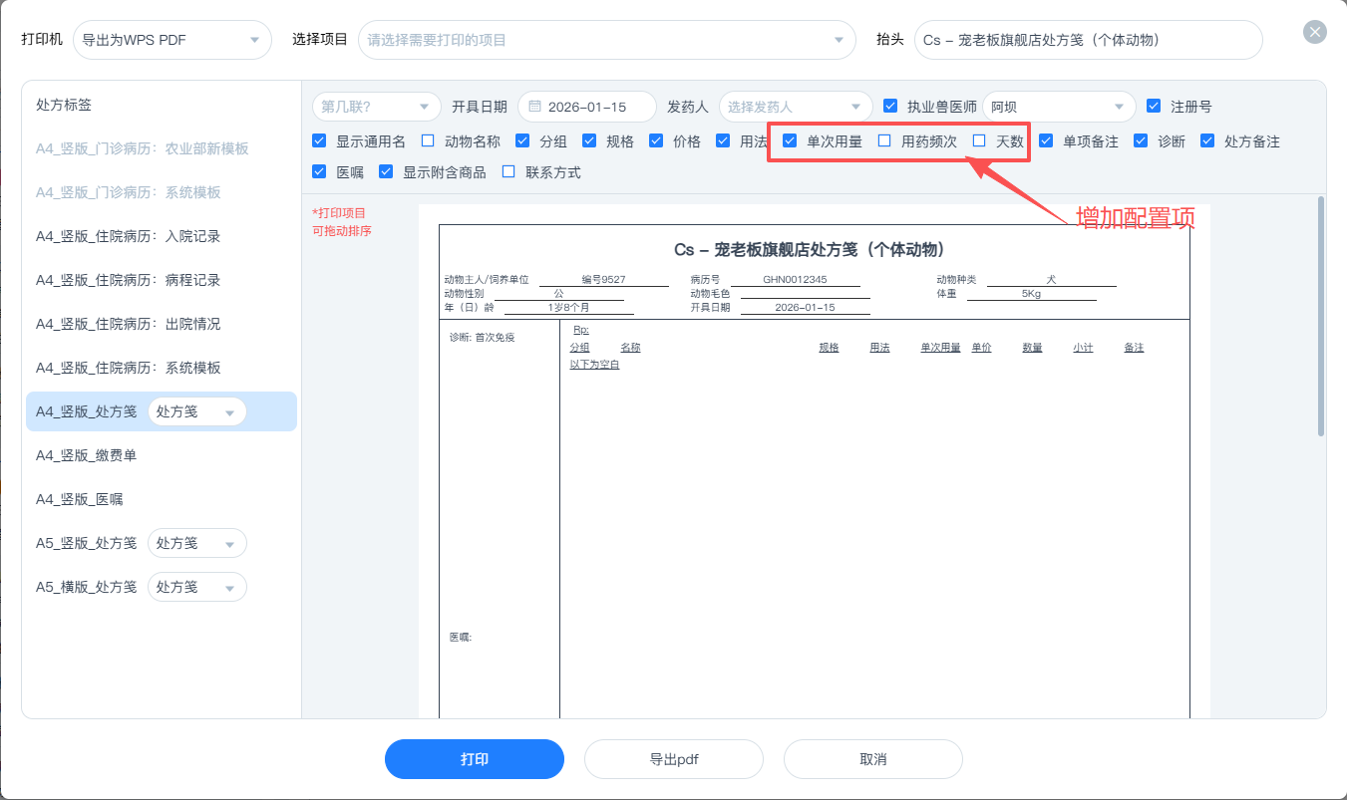Click the 导出pdf button
The image size is (1347, 800).
(x=674, y=759)
